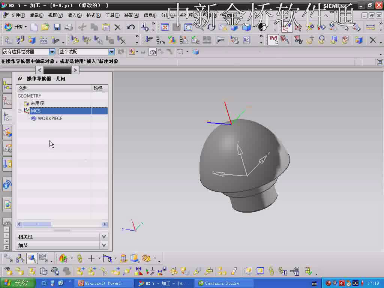Open the dropdown arrow beside the curve icon

click(115, 258)
